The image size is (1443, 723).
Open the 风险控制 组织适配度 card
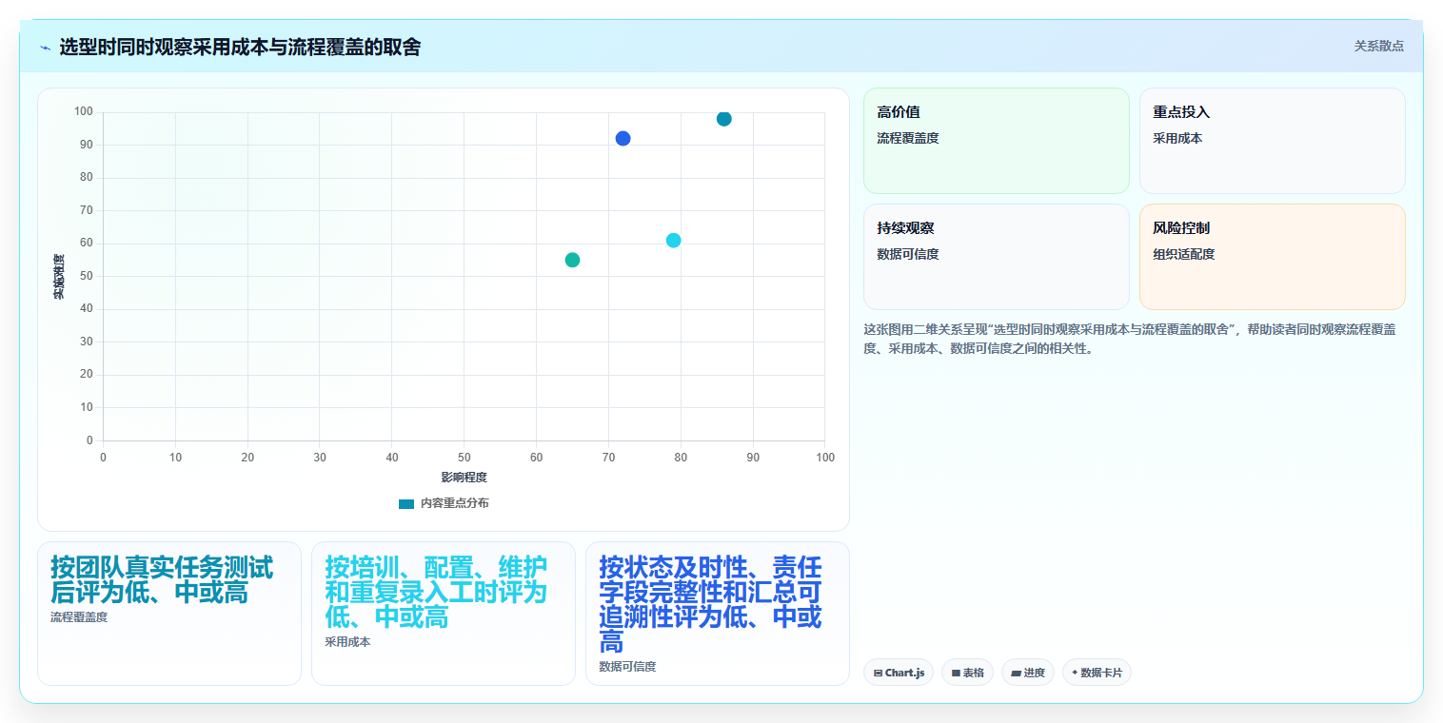pyautogui.click(x=1272, y=257)
